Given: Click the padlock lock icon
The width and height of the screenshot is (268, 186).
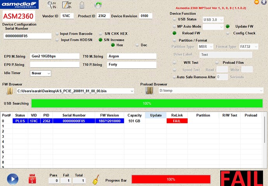Looking at the screenshot, I should 82,5.
